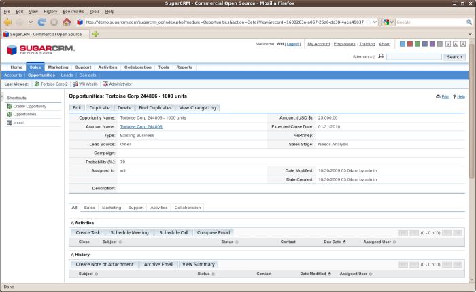Select the red color theme swatch
The height and width of the screenshot is (292, 476).
410,44
